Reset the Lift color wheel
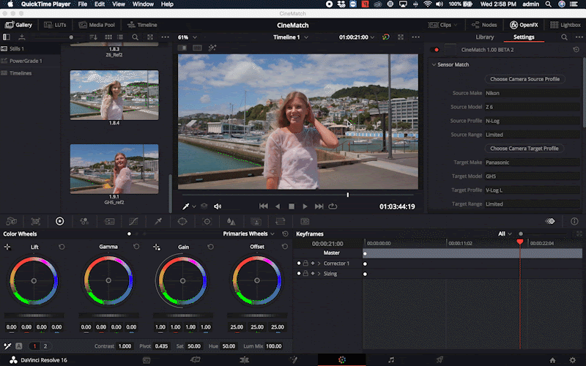 tap(62, 247)
